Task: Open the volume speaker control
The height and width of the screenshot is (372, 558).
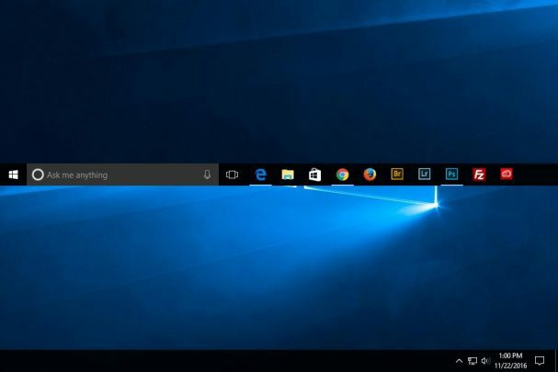Action: click(x=484, y=361)
